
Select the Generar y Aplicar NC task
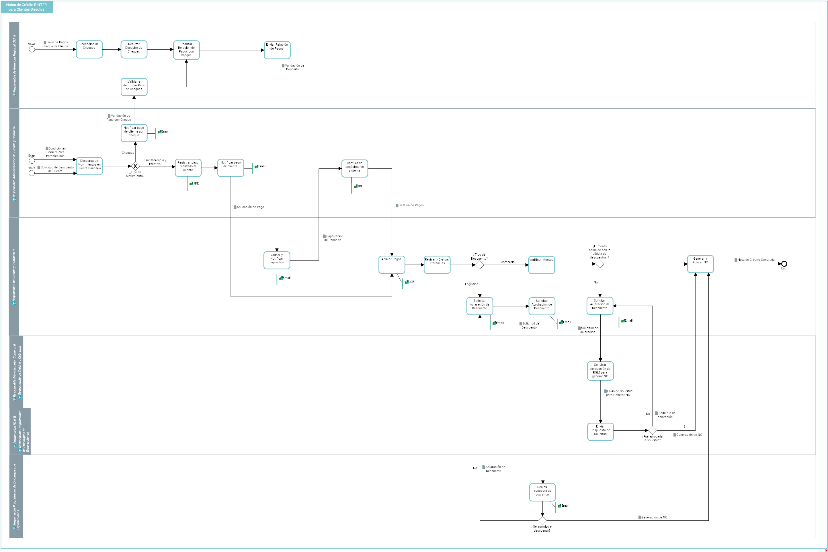700,264
